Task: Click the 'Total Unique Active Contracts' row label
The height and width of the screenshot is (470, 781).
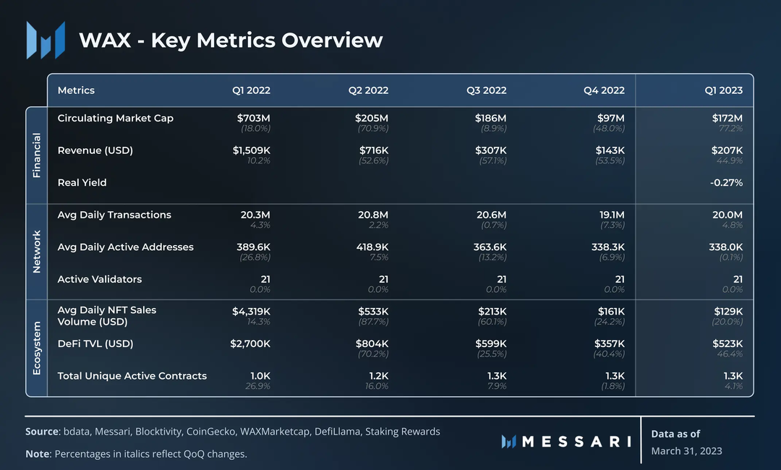Action: (x=132, y=376)
